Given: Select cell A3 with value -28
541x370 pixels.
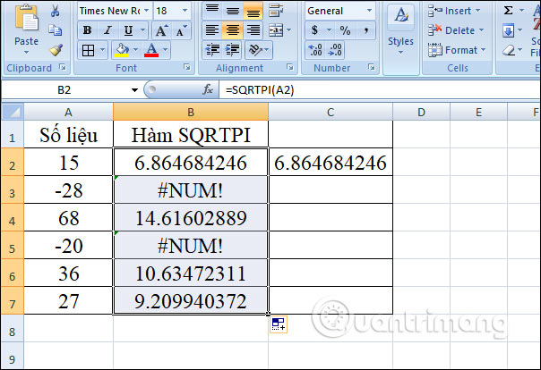Looking at the screenshot, I should click(x=69, y=189).
